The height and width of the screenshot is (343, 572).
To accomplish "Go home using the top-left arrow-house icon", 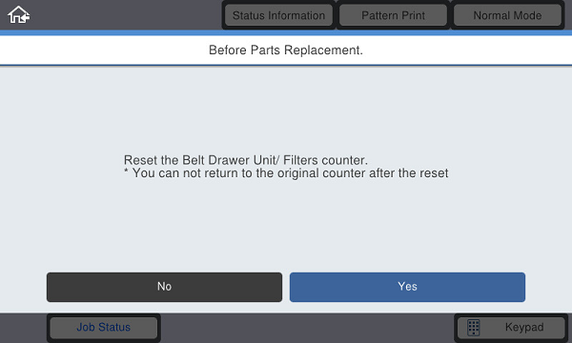I will (19, 15).
